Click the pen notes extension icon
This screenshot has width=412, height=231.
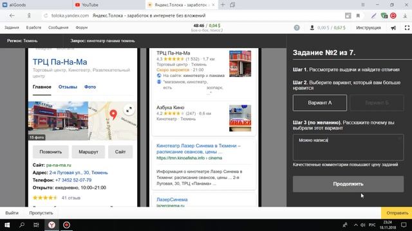[x=373, y=15]
